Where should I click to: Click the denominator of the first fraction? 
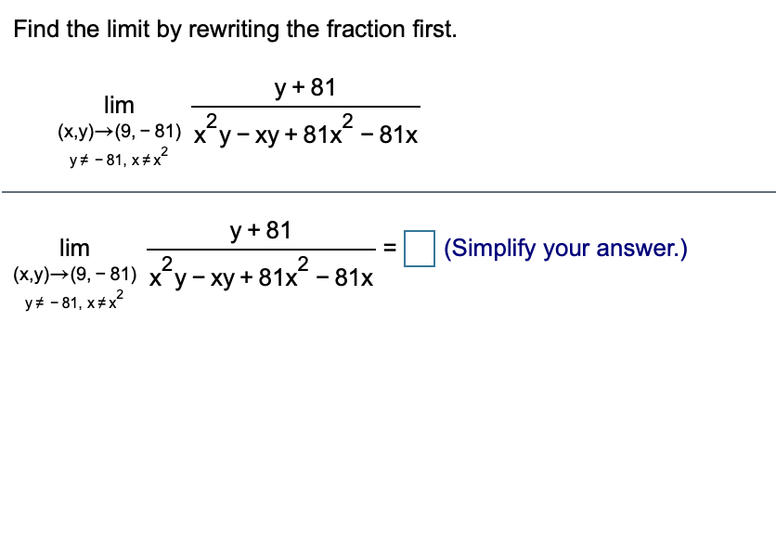(304, 131)
